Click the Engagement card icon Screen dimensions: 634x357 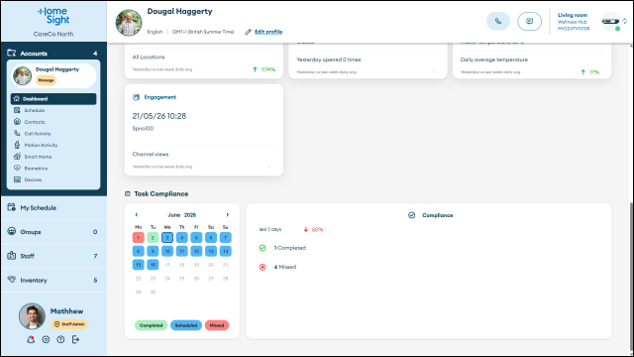(137, 97)
